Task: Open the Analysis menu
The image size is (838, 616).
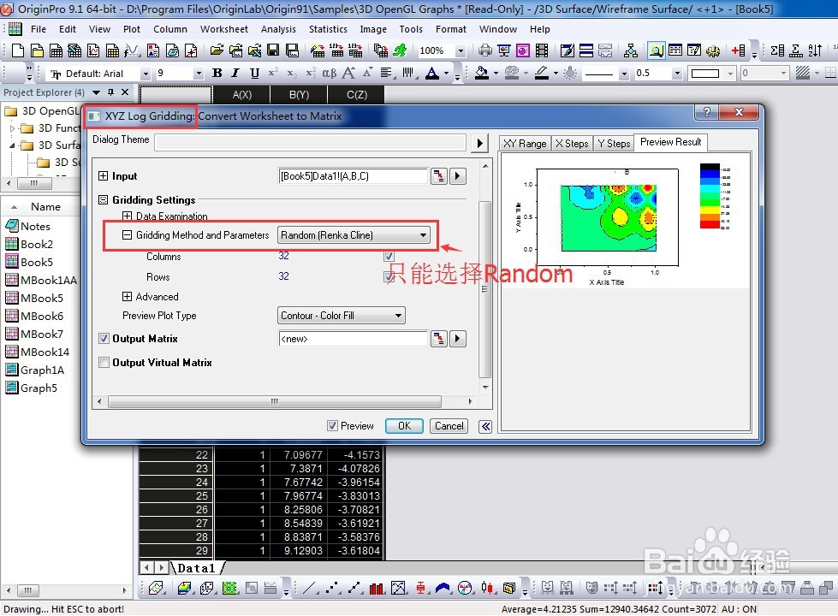Action: pyautogui.click(x=278, y=29)
